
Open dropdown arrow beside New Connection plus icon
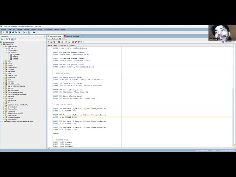tap(4, 39)
